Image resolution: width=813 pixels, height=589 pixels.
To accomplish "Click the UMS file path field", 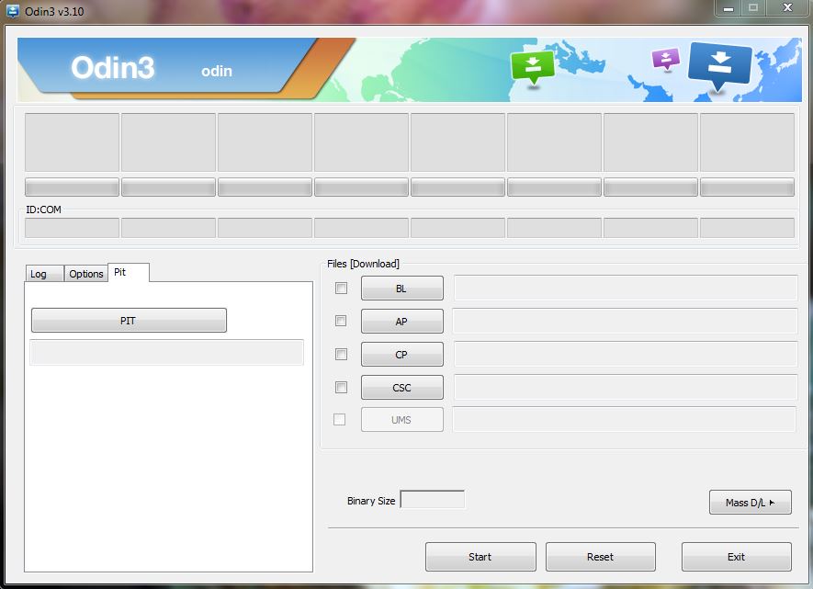I will [625, 419].
